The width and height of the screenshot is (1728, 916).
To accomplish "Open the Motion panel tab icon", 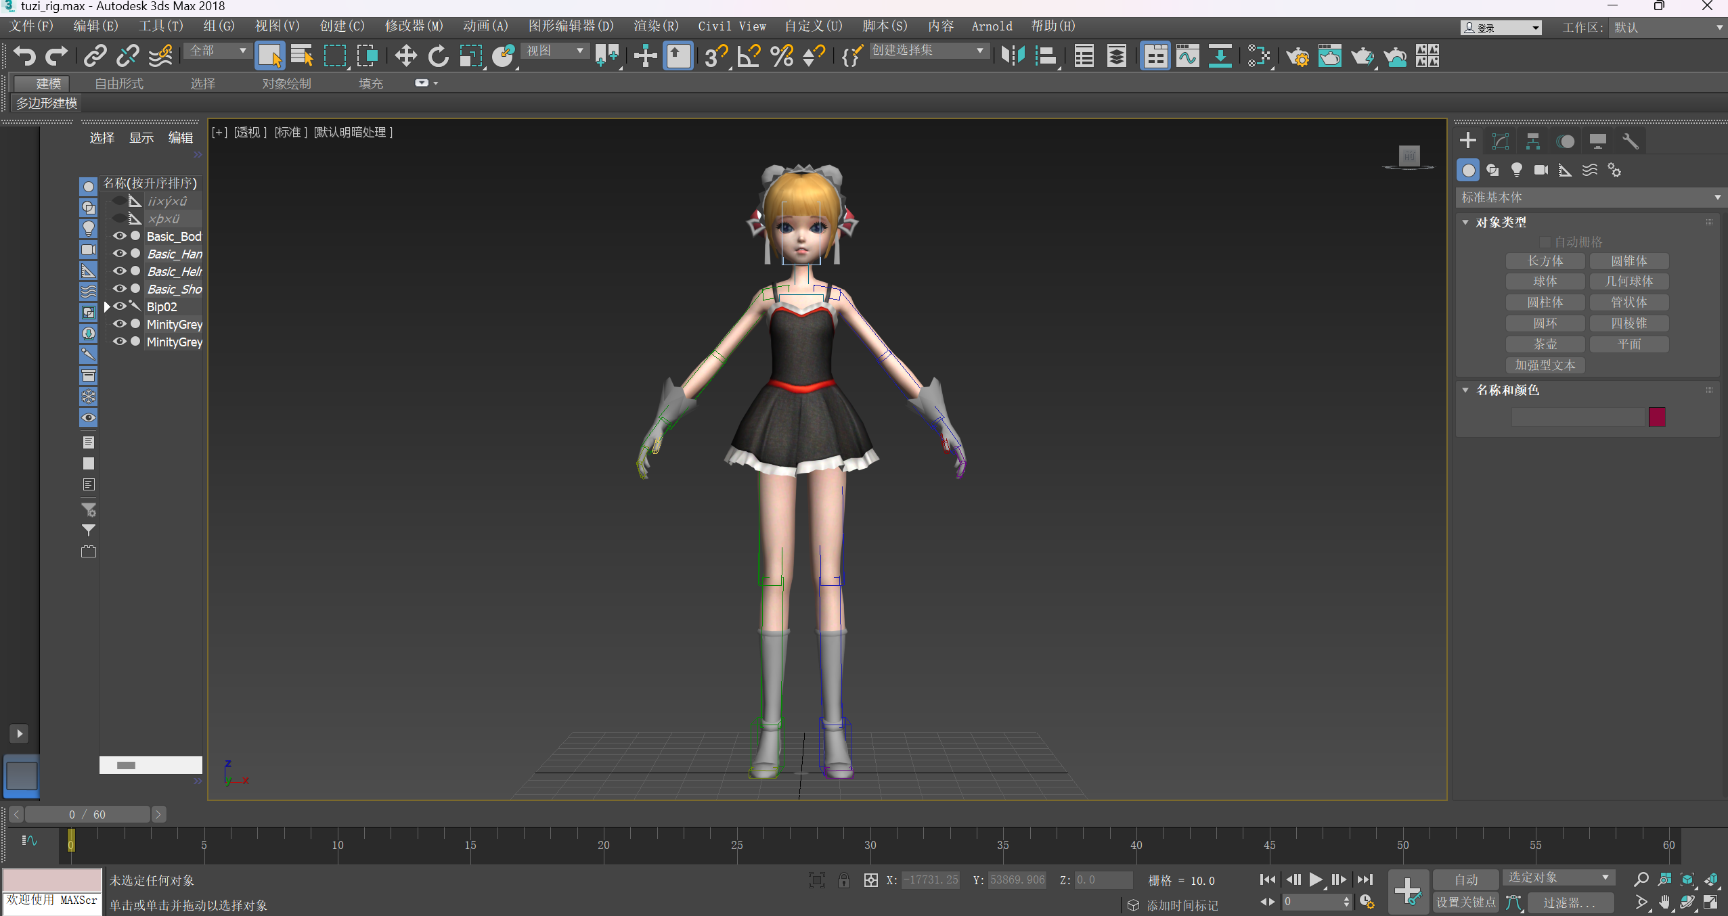I will pyautogui.click(x=1566, y=141).
